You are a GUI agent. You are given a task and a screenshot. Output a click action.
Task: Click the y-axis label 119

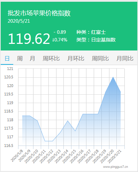click(10, 103)
